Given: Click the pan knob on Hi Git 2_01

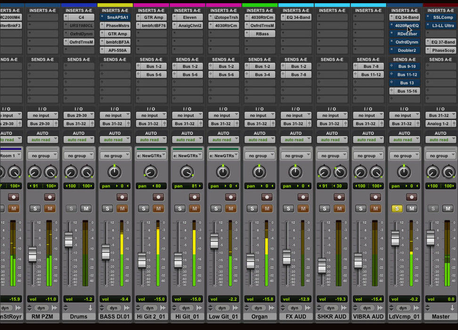Looking at the screenshot, I should [x=151, y=172].
